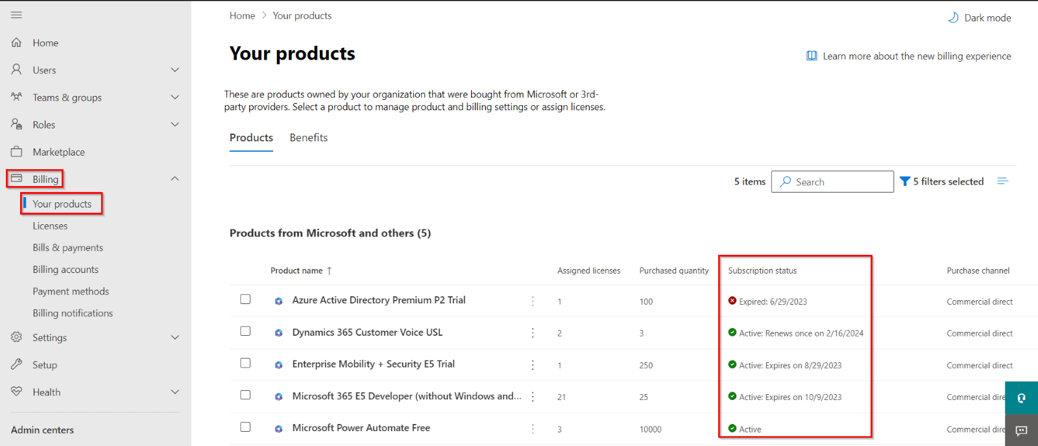
Task: Toggle Dark mode moon icon
Action: click(953, 18)
